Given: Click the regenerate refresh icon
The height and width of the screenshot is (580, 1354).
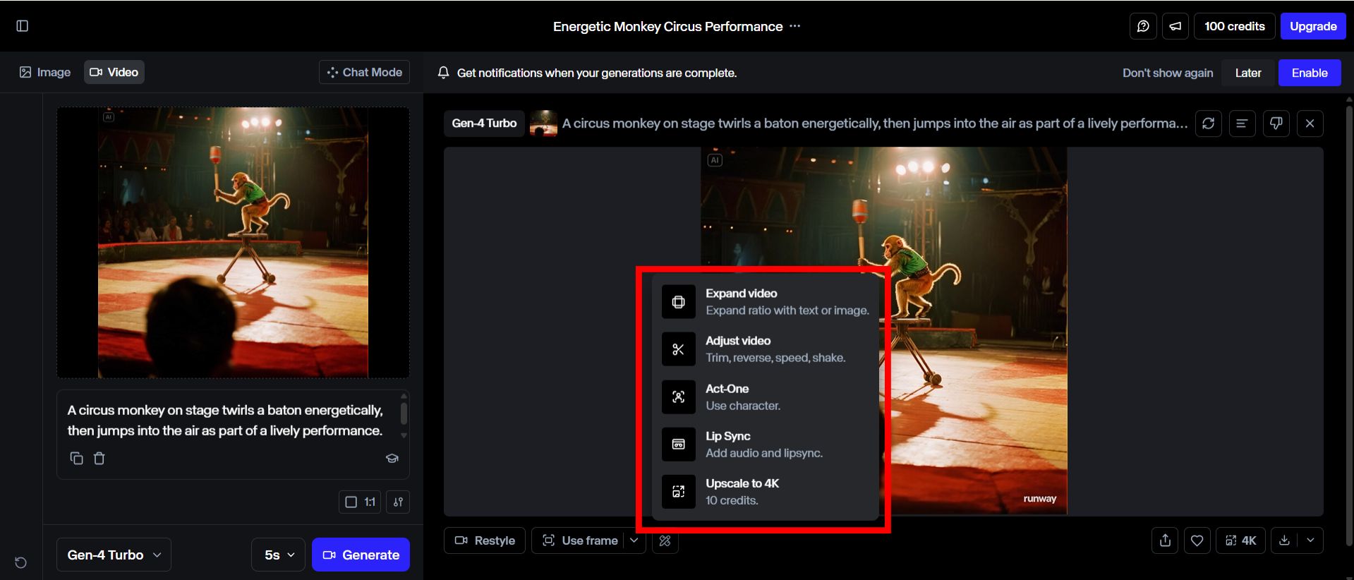Looking at the screenshot, I should (1208, 123).
